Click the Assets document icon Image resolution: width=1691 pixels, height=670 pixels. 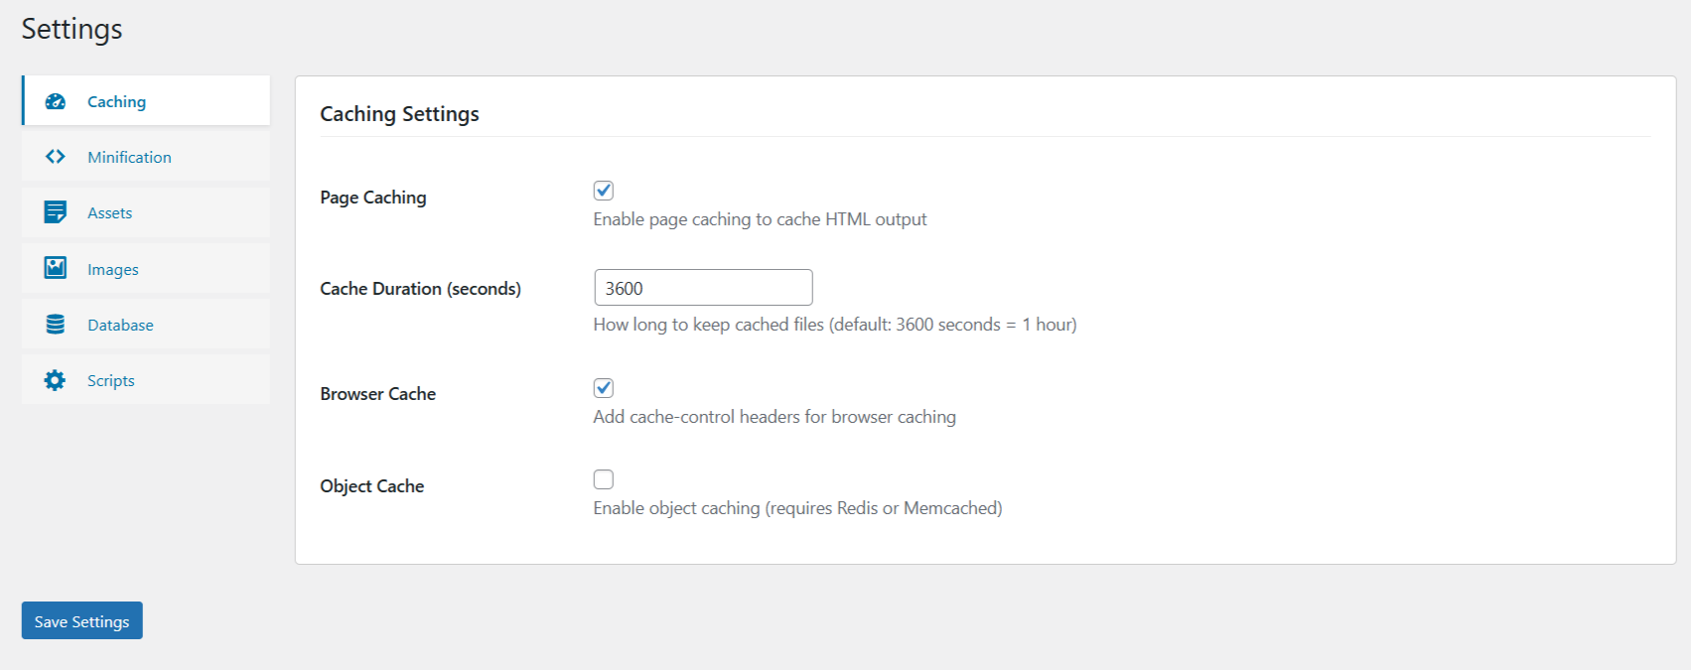(x=56, y=212)
